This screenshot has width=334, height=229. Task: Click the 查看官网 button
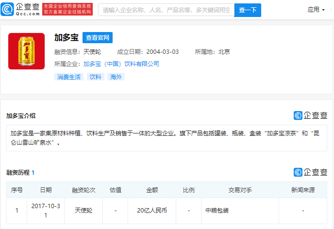[x=98, y=38]
